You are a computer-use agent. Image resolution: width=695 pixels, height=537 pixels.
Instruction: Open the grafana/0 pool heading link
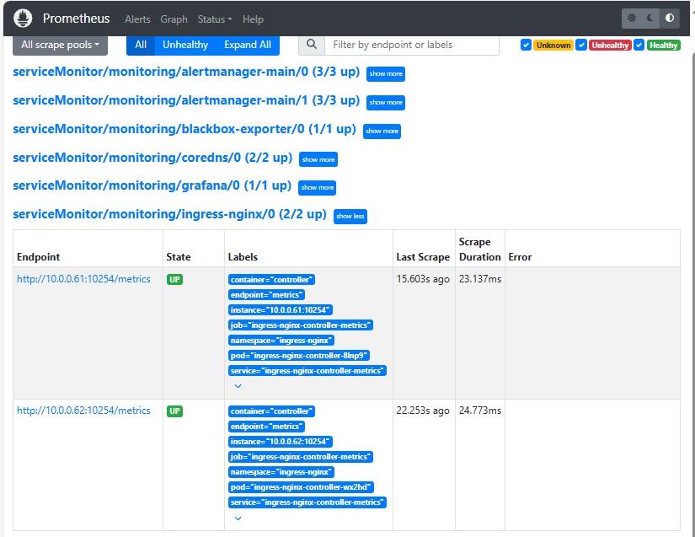(152, 185)
